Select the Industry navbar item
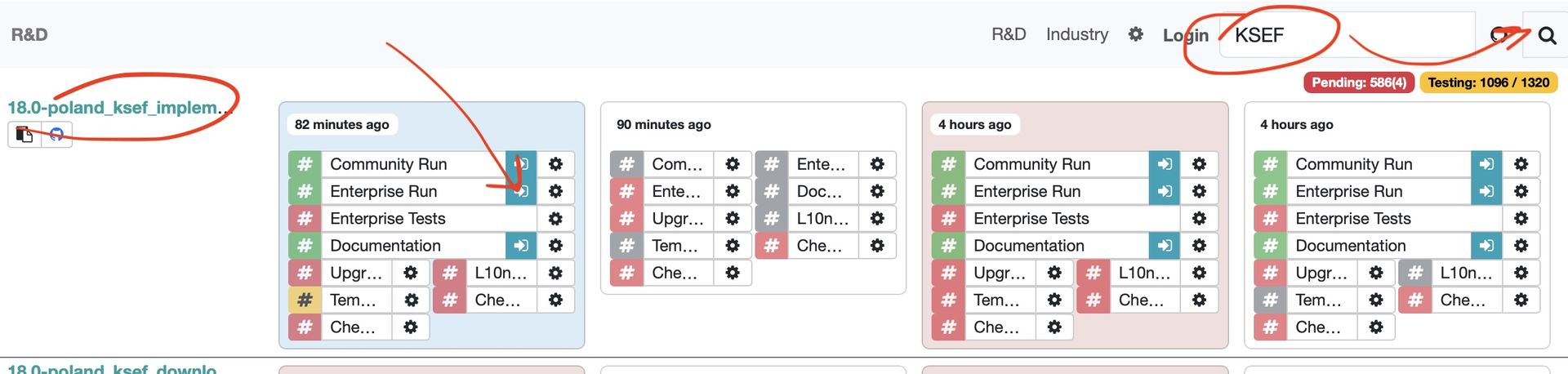This screenshot has height=374, width=1568. [1077, 34]
